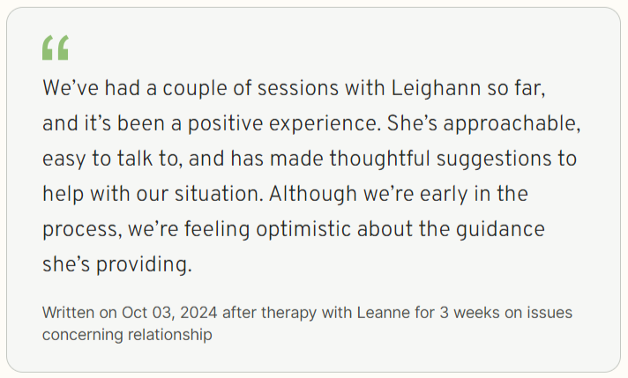628x378 pixels.
Task: Click the word 'process' in the review
Action: [82, 230]
